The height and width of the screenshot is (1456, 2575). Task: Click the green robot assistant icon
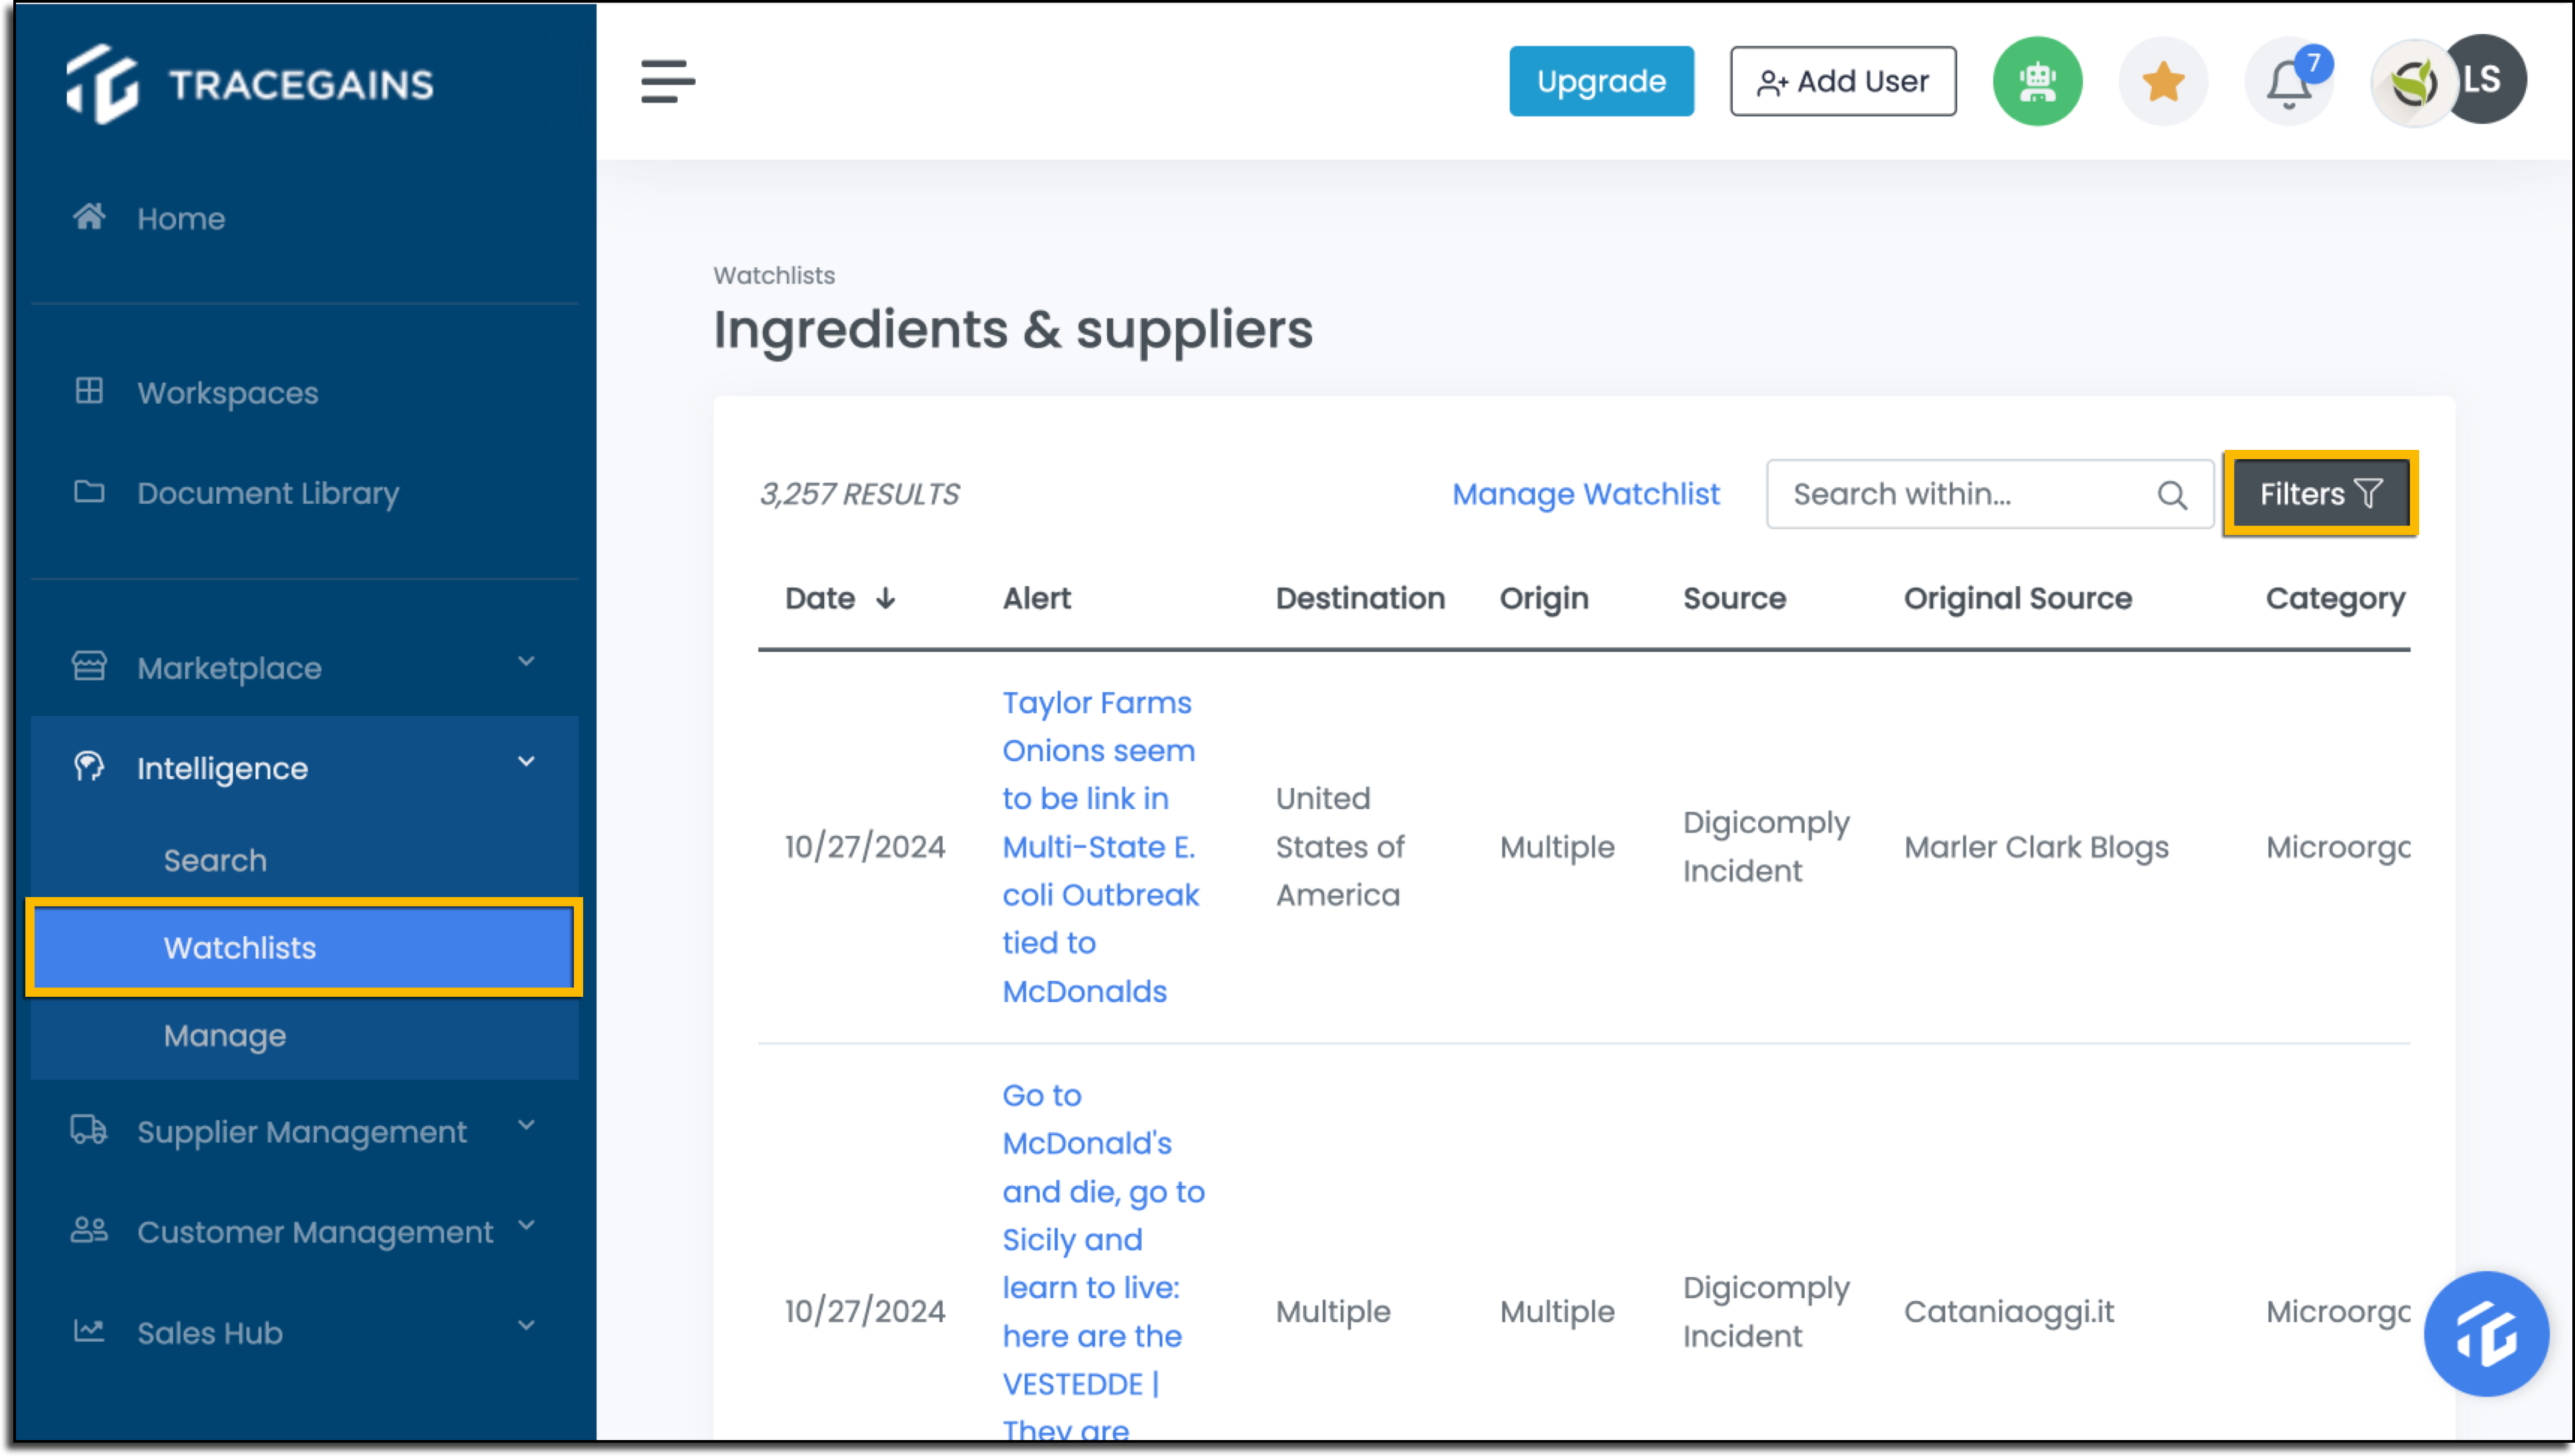[x=2037, y=81]
